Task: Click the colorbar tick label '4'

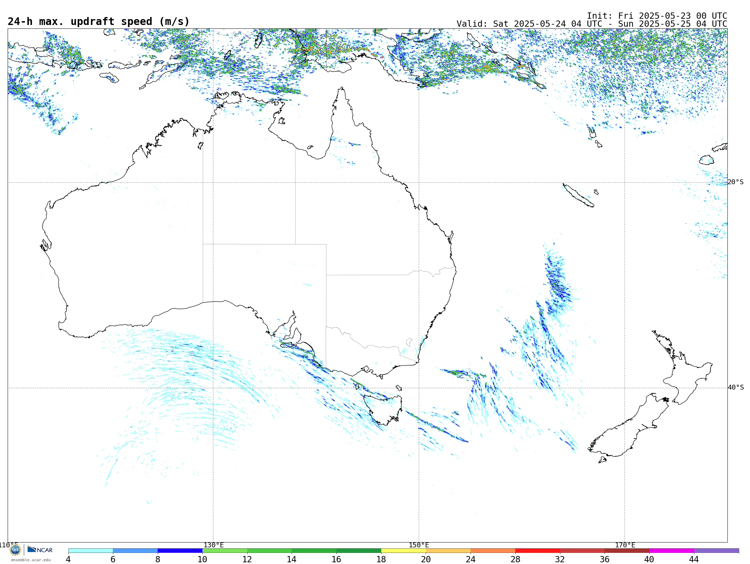Action: tap(68, 559)
